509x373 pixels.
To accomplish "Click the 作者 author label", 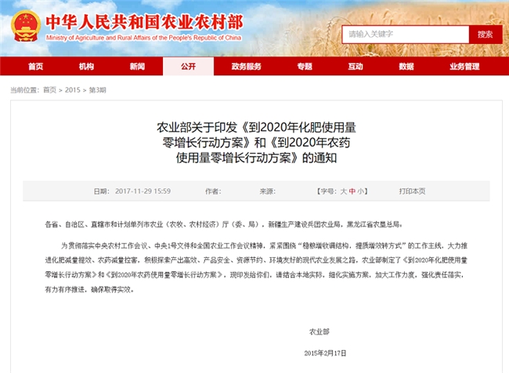I will tap(213, 191).
